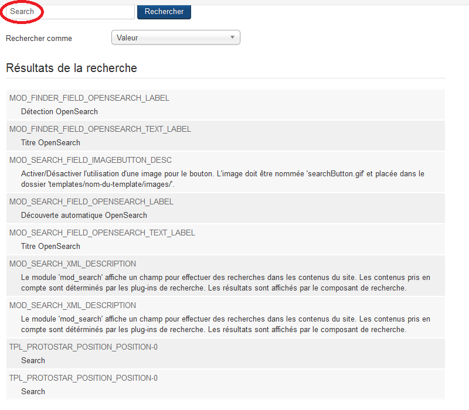Click the 'Rechercher comme' label

point(39,38)
